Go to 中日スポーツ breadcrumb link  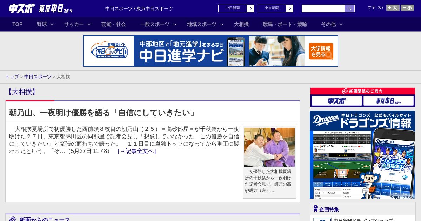(38, 76)
